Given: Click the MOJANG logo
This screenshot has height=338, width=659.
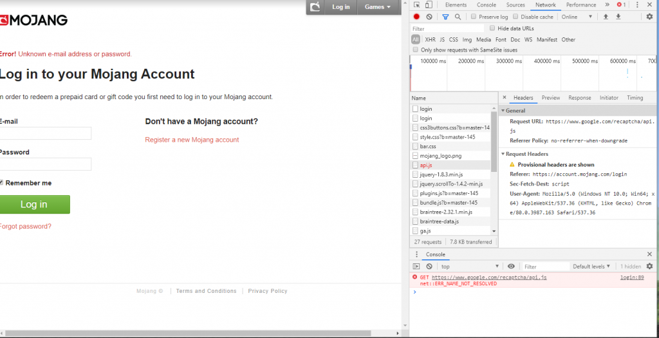Looking at the screenshot, I should point(33,20).
